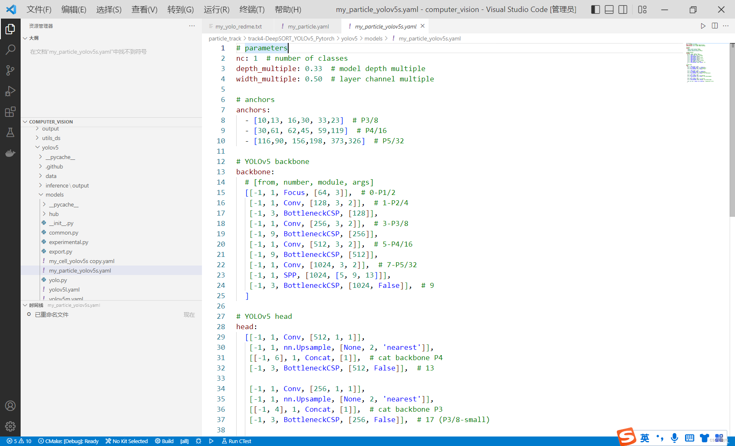Split the editor to the right

(x=715, y=26)
